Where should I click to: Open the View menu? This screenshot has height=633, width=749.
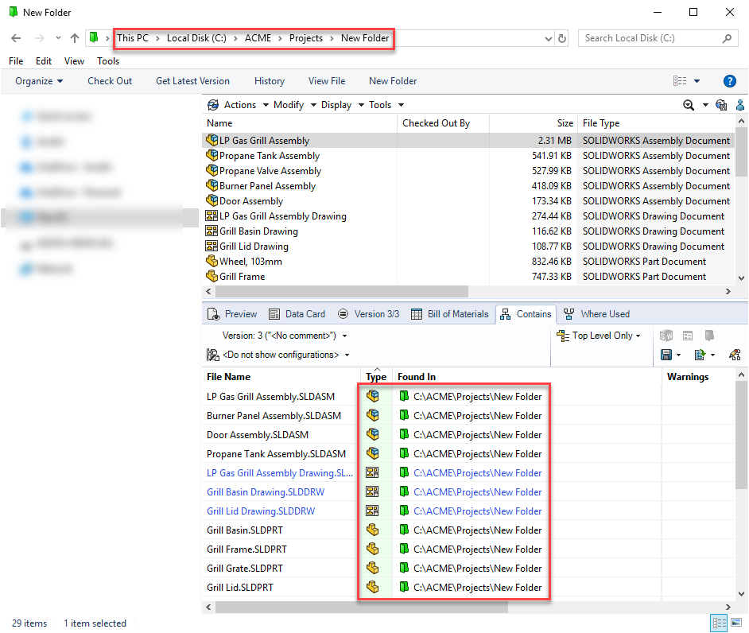pos(74,61)
